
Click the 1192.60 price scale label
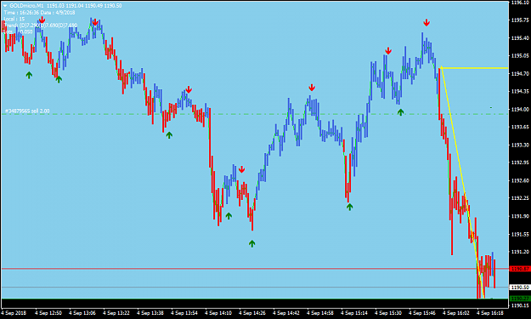pyautogui.click(x=520, y=180)
